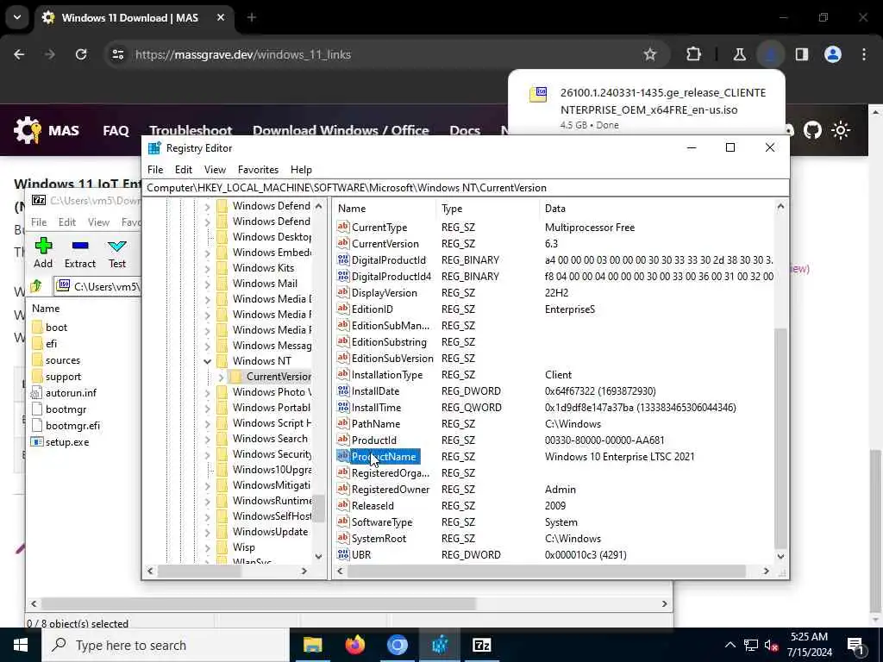Expand the Wisp registry key
This screenshot has width=883, height=662.
coord(207,547)
